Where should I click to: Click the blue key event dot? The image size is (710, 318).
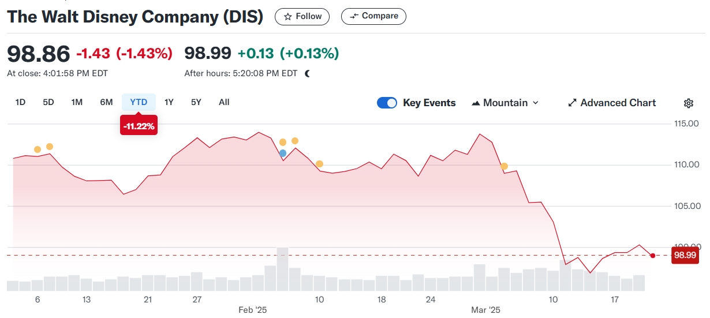tap(282, 153)
